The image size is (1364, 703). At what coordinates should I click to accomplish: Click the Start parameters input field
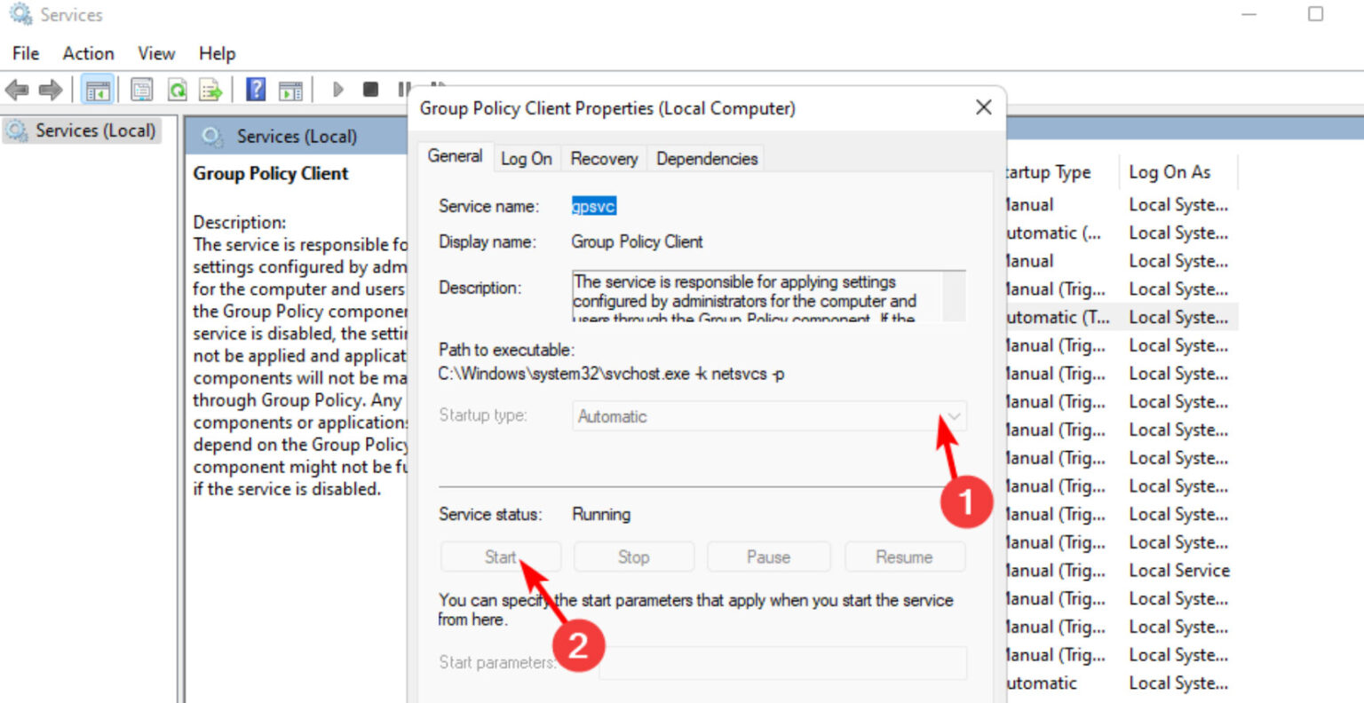(782, 663)
